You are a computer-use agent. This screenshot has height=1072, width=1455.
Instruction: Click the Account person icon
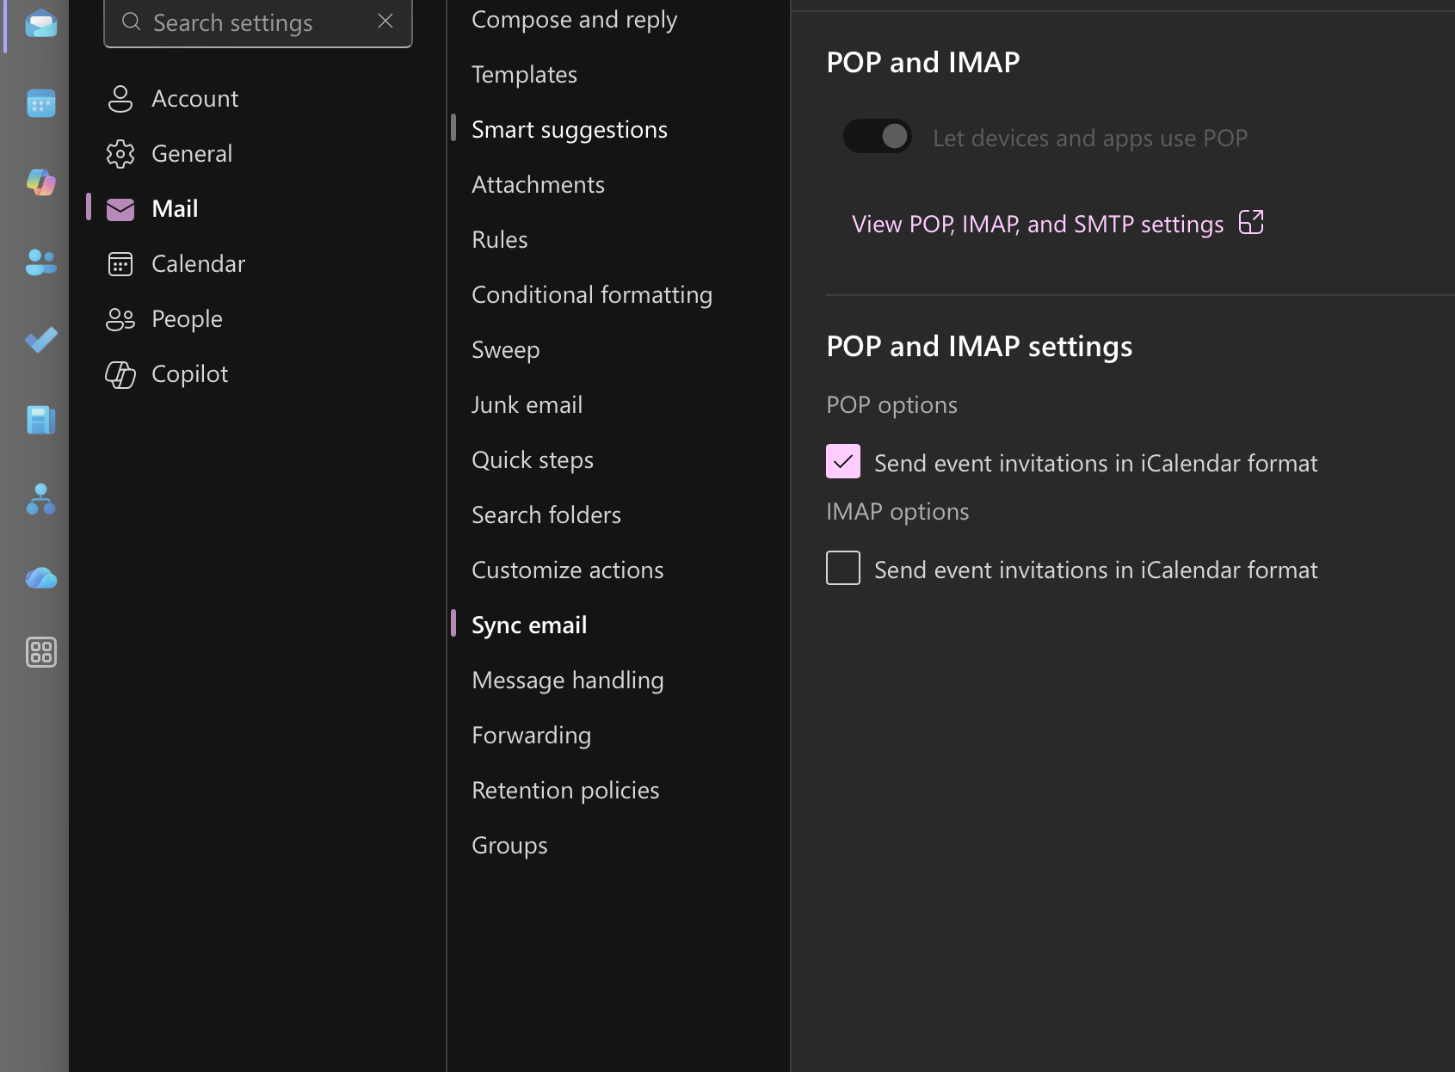click(120, 99)
